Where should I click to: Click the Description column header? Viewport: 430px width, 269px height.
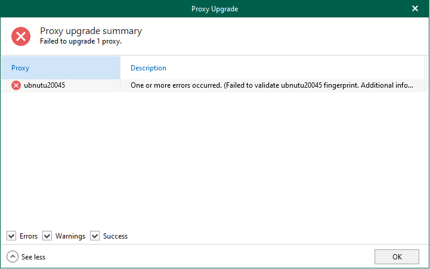149,68
